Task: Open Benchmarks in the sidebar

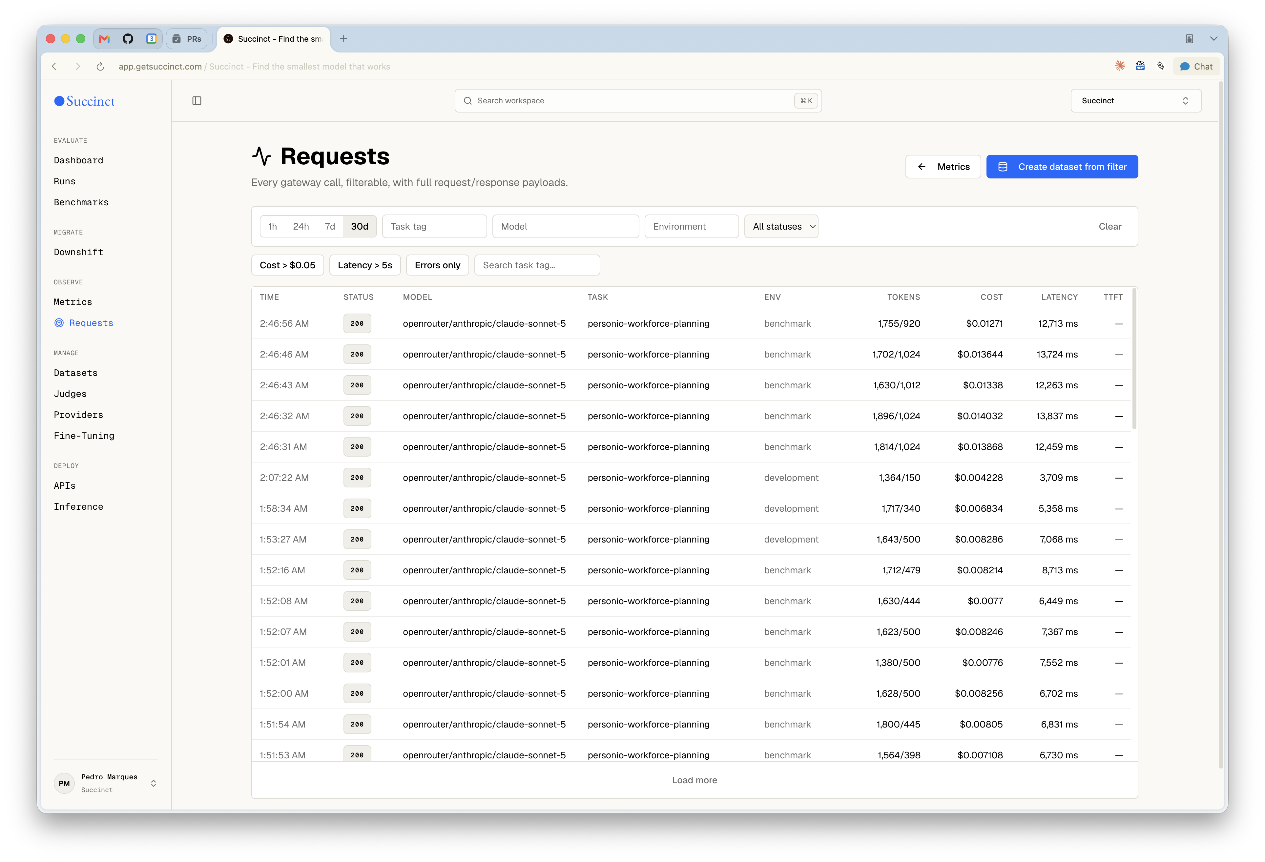Action: click(81, 202)
